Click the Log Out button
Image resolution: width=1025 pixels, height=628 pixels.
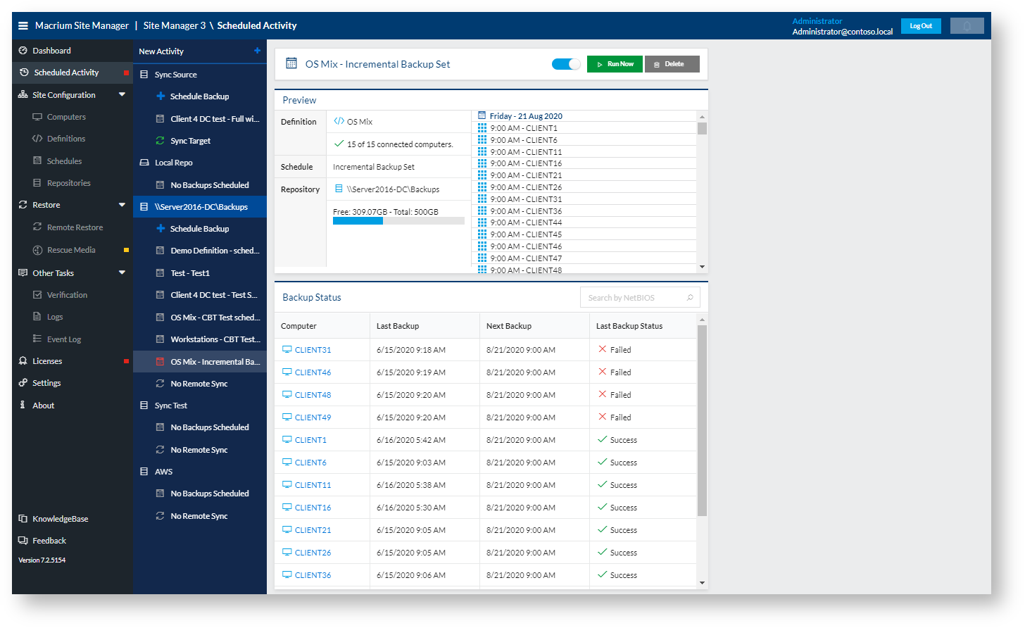[921, 26]
